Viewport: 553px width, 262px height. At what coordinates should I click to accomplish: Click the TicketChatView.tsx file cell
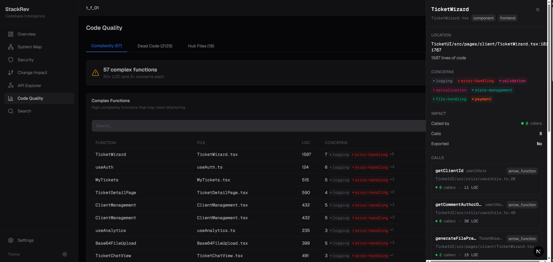pos(220,256)
